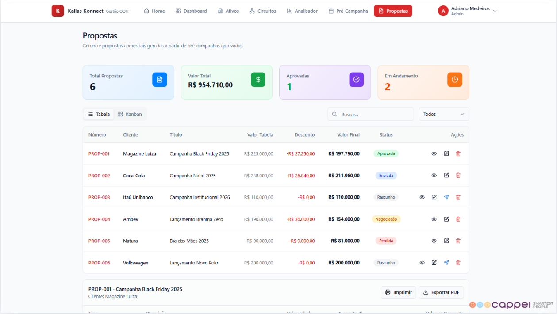Click the Total Propostas document icon
Viewport: 557px width, 314px height.
click(x=160, y=80)
